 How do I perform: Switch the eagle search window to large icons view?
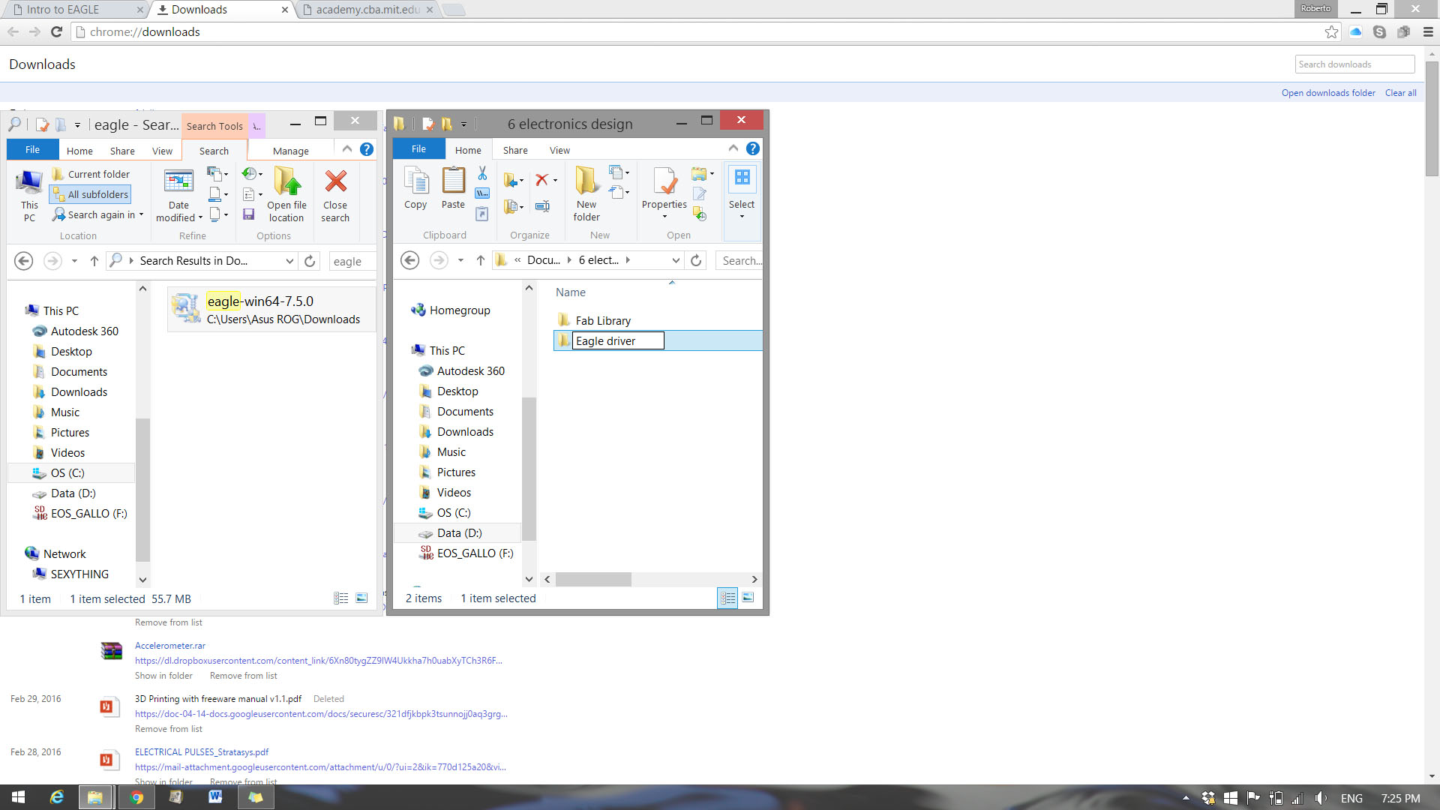[361, 598]
